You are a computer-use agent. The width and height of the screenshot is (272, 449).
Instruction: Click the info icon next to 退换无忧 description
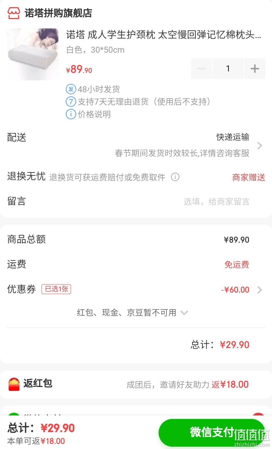point(175,177)
